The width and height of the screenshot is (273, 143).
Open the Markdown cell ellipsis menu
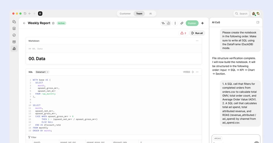pos(197,41)
